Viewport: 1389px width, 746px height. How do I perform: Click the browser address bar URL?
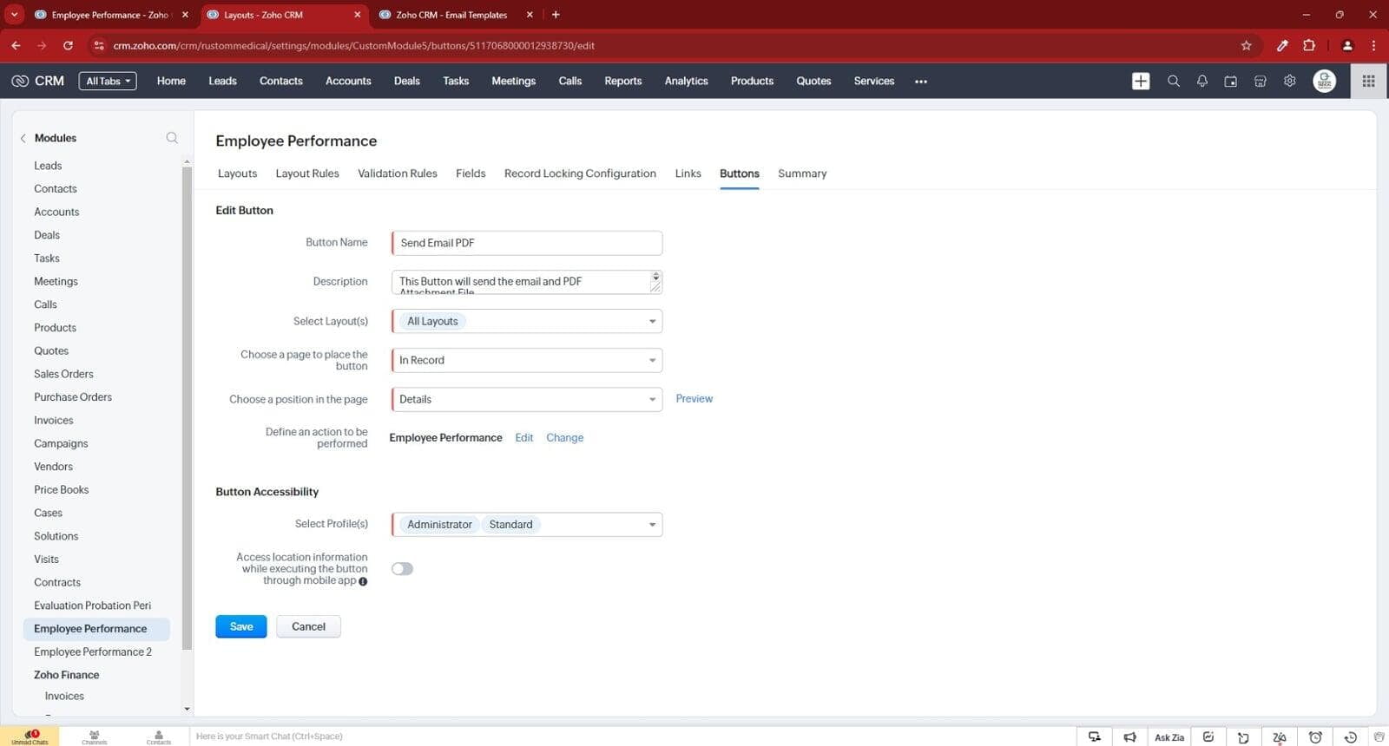(x=353, y=45)
